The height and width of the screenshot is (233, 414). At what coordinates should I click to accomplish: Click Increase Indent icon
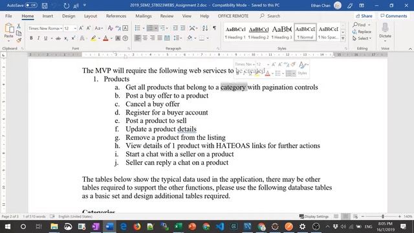(182, 28)
